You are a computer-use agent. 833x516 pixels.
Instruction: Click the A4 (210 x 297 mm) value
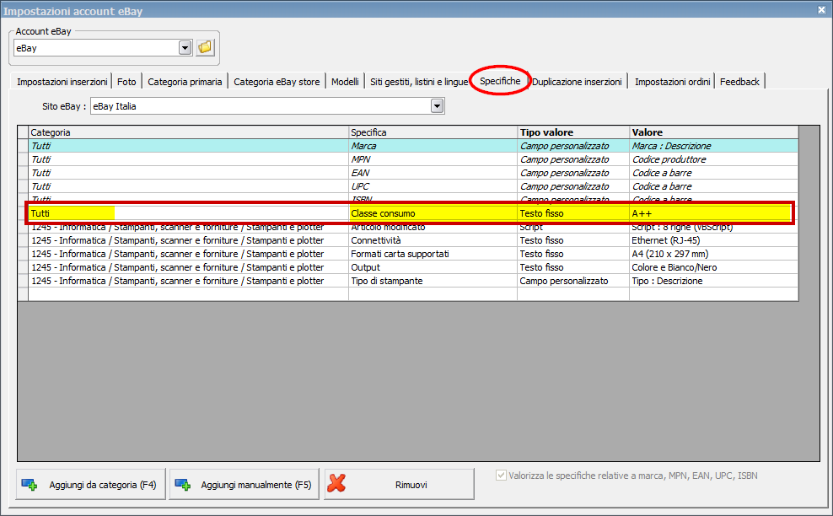click(x=713, y=254)
